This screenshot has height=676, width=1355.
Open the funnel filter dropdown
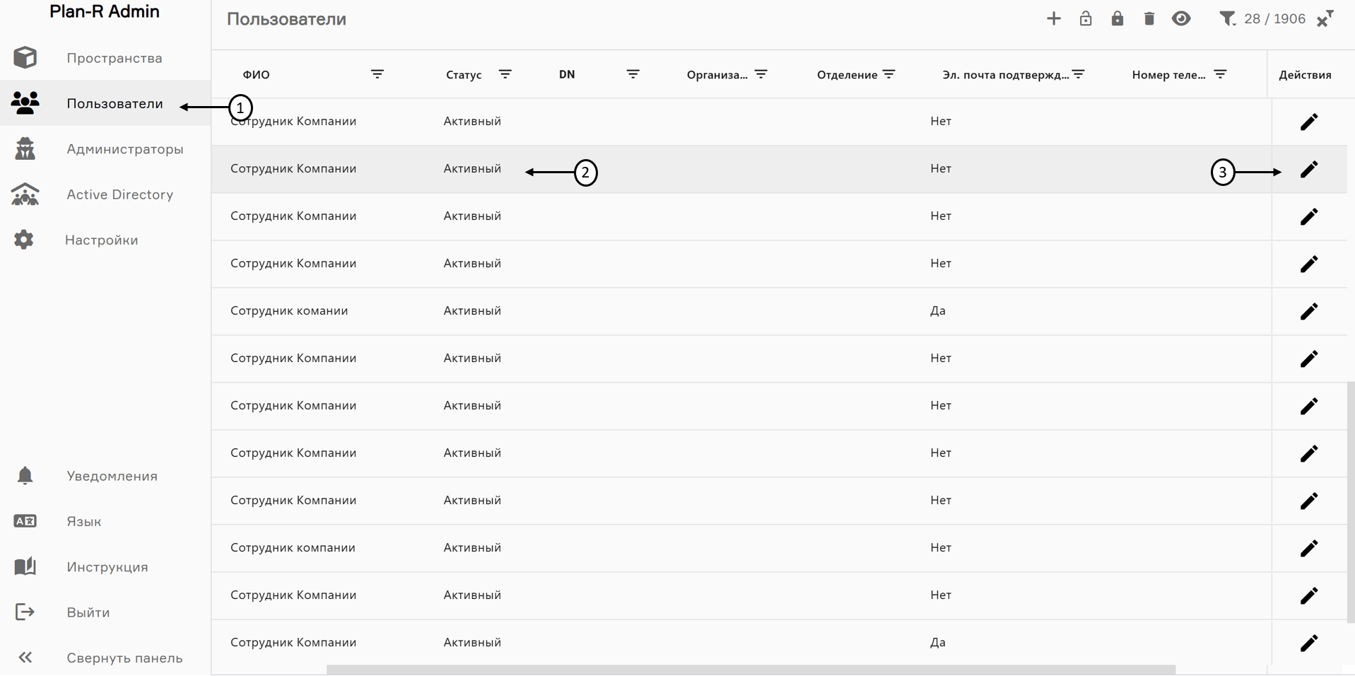pos(1228,19)
